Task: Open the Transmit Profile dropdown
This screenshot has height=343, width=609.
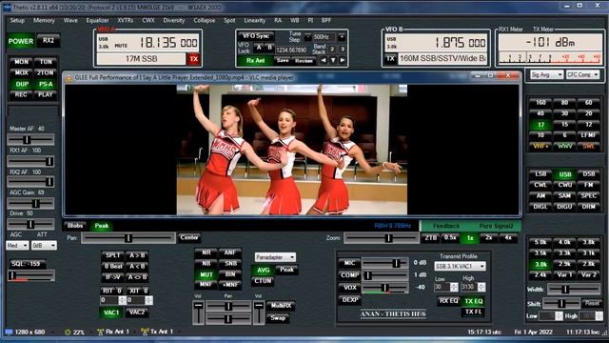Action: [x=460, y=266]
